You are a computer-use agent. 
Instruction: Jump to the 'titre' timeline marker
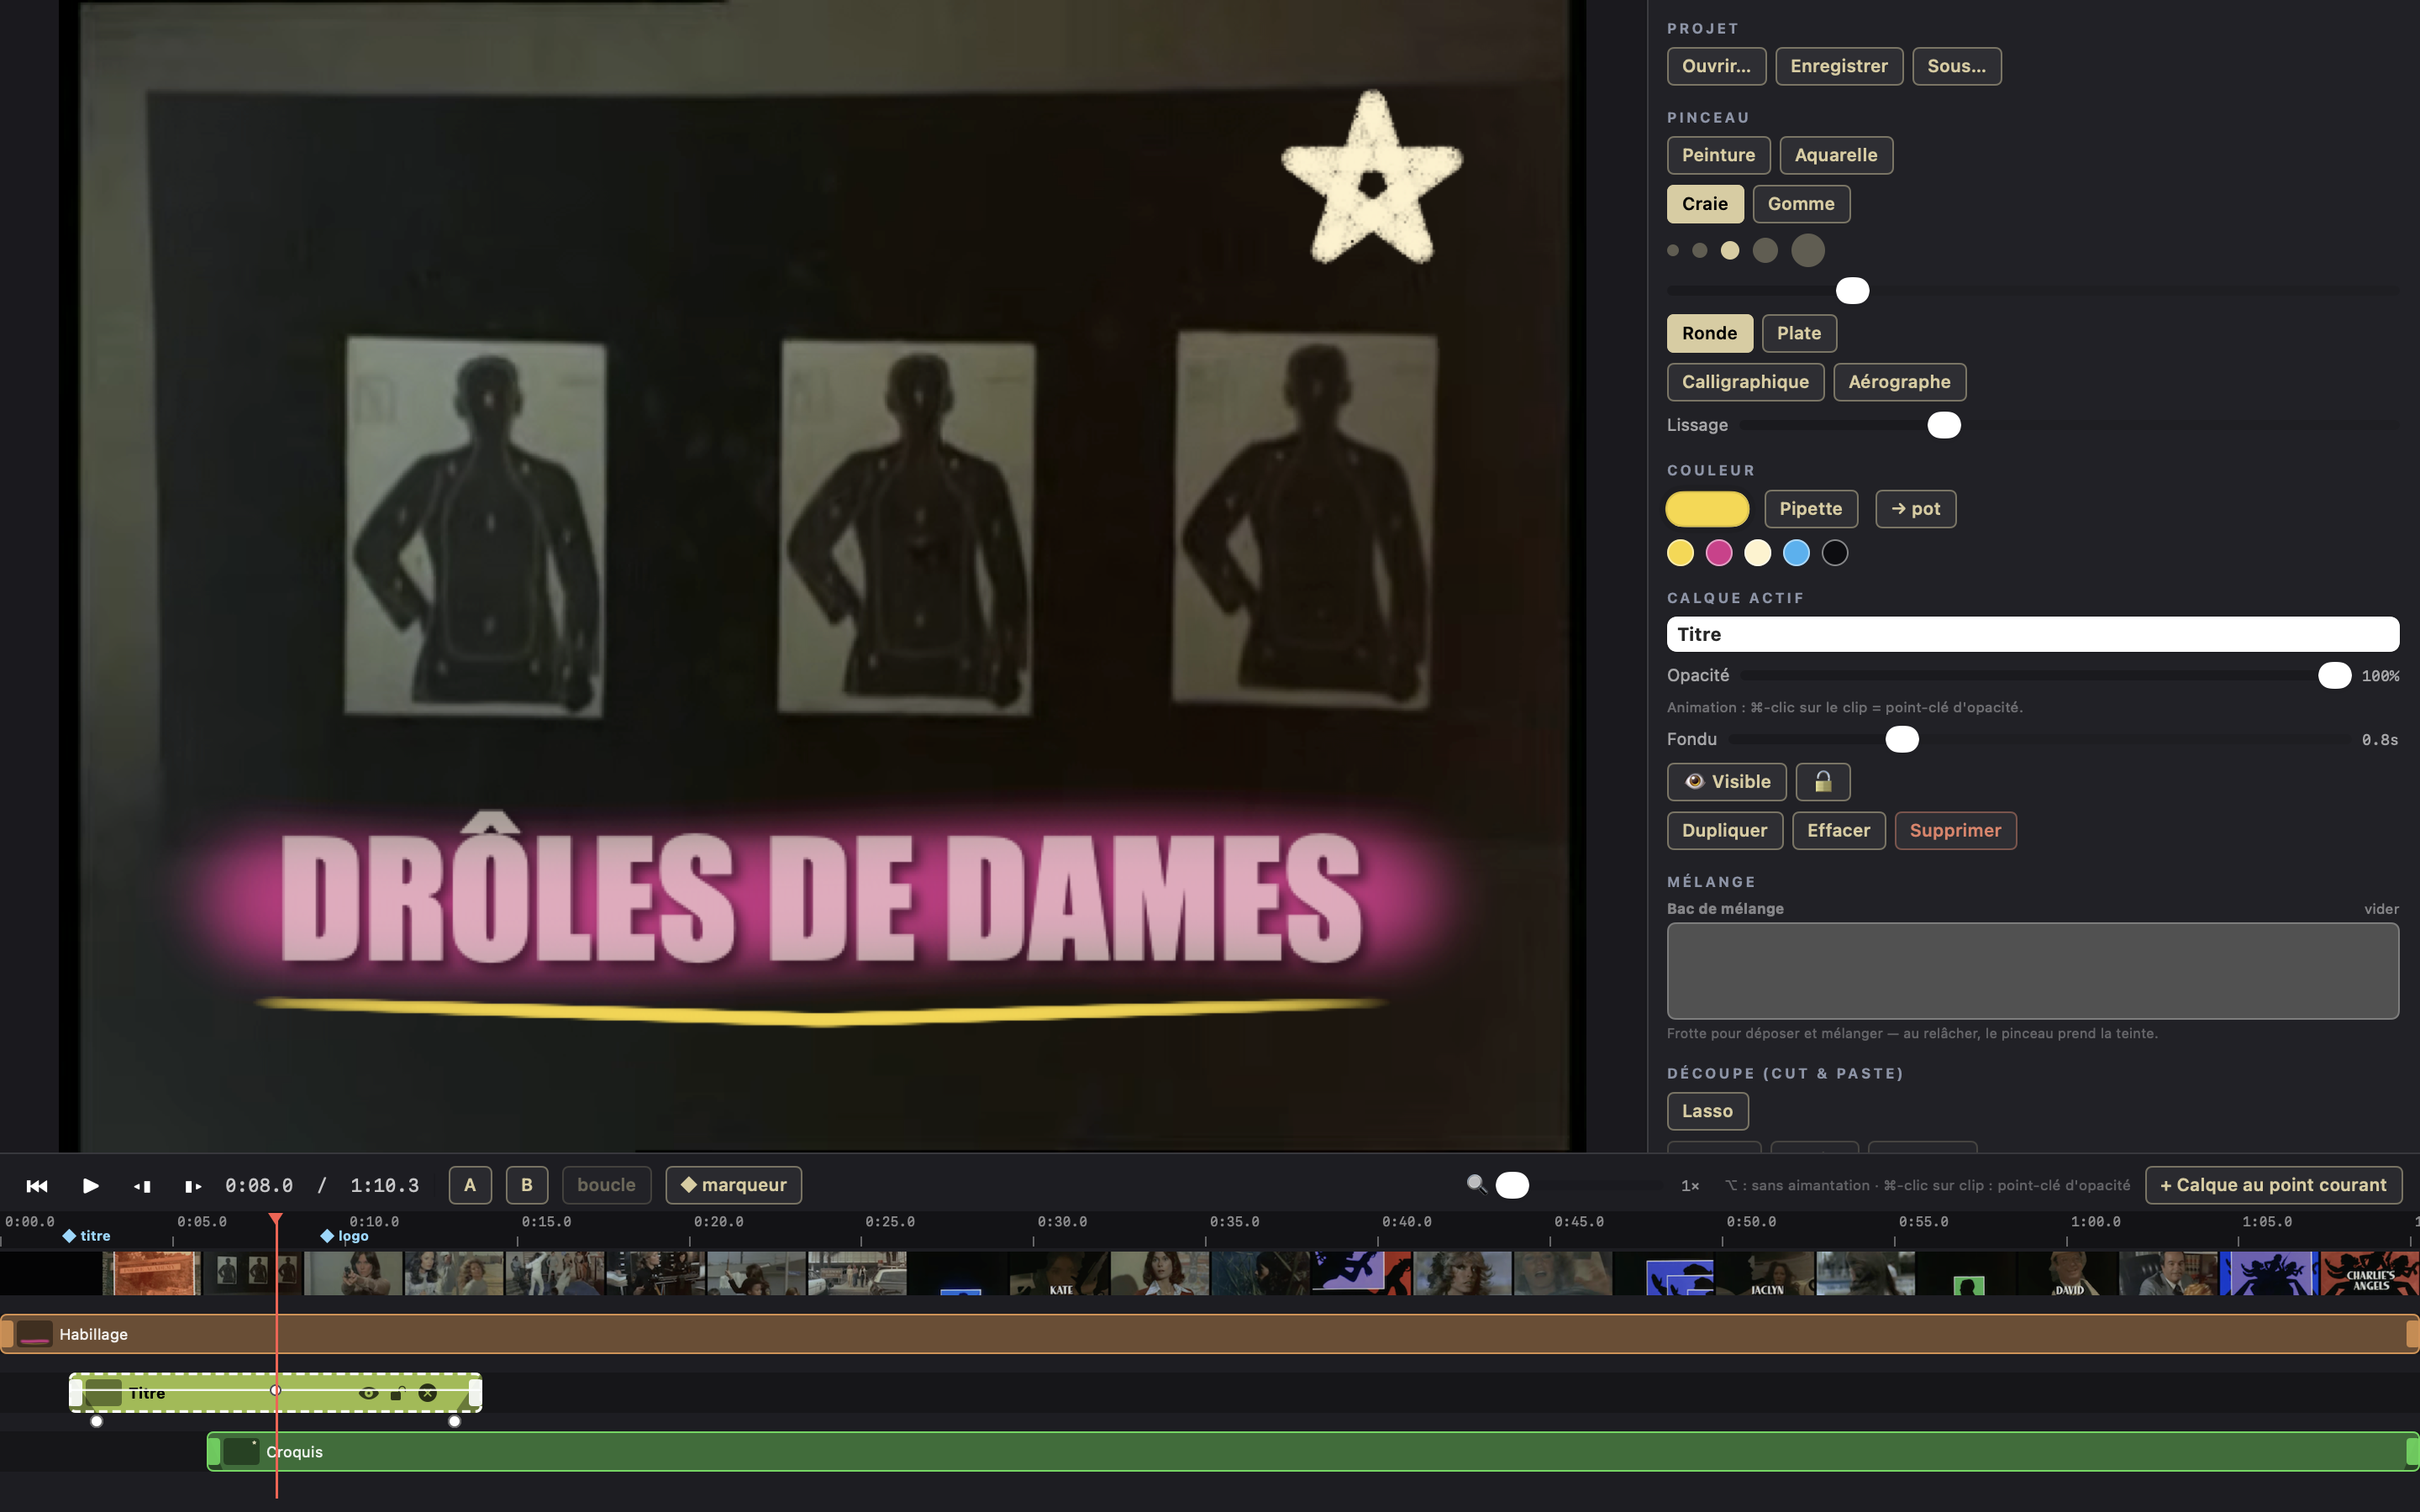(x=87, y=1236)
